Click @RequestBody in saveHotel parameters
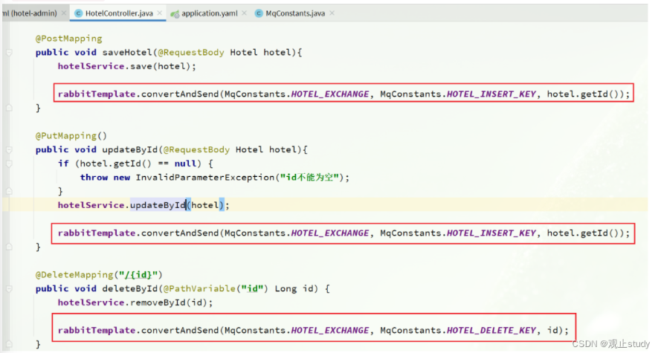The image size is (661, 353). 191,53
